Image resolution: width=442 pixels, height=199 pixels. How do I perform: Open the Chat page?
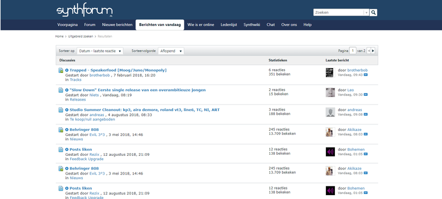271,25
